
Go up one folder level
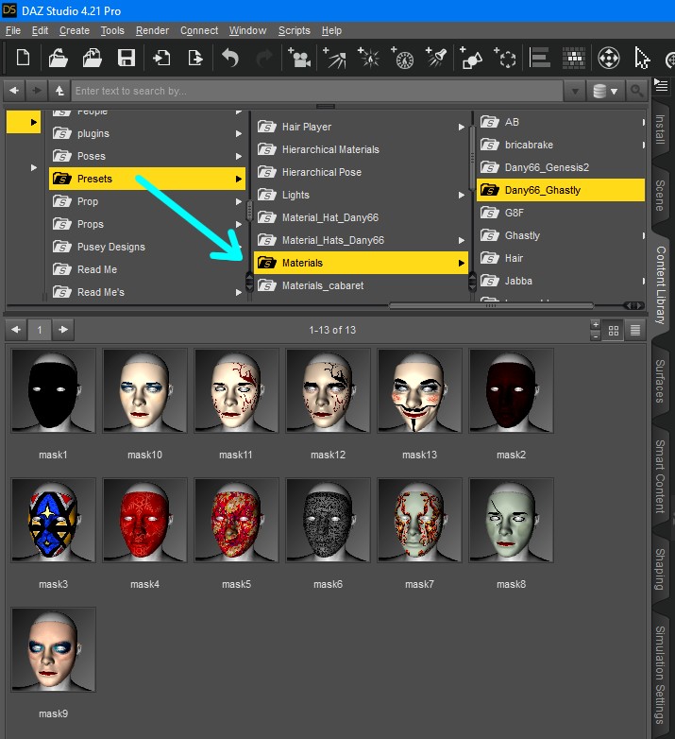[59, 91]
